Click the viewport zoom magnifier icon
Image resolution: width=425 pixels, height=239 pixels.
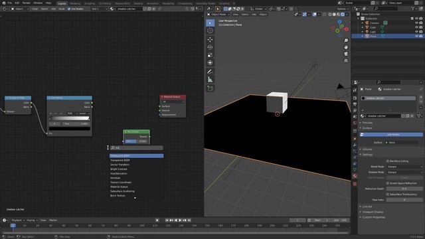(x=346, y=40)
